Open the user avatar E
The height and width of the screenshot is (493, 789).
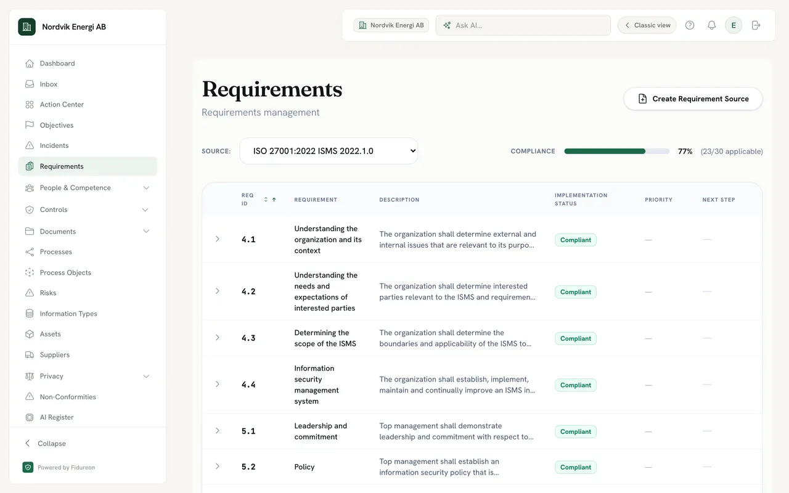pos(734,25)
